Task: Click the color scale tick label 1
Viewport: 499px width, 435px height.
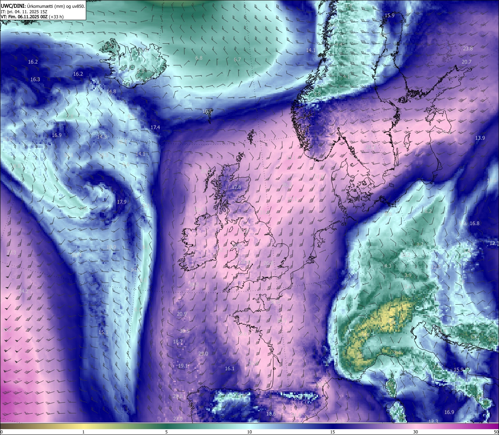Action: coord(83,432)
